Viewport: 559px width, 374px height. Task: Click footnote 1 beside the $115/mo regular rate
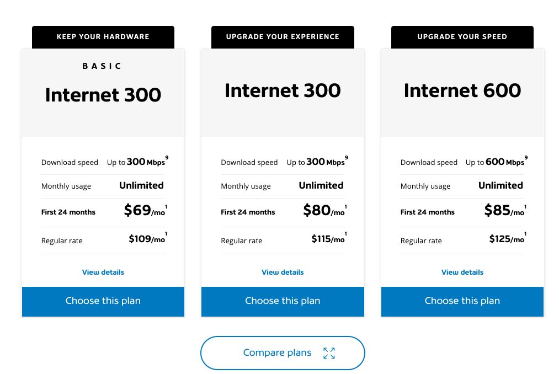click(346, 234)
